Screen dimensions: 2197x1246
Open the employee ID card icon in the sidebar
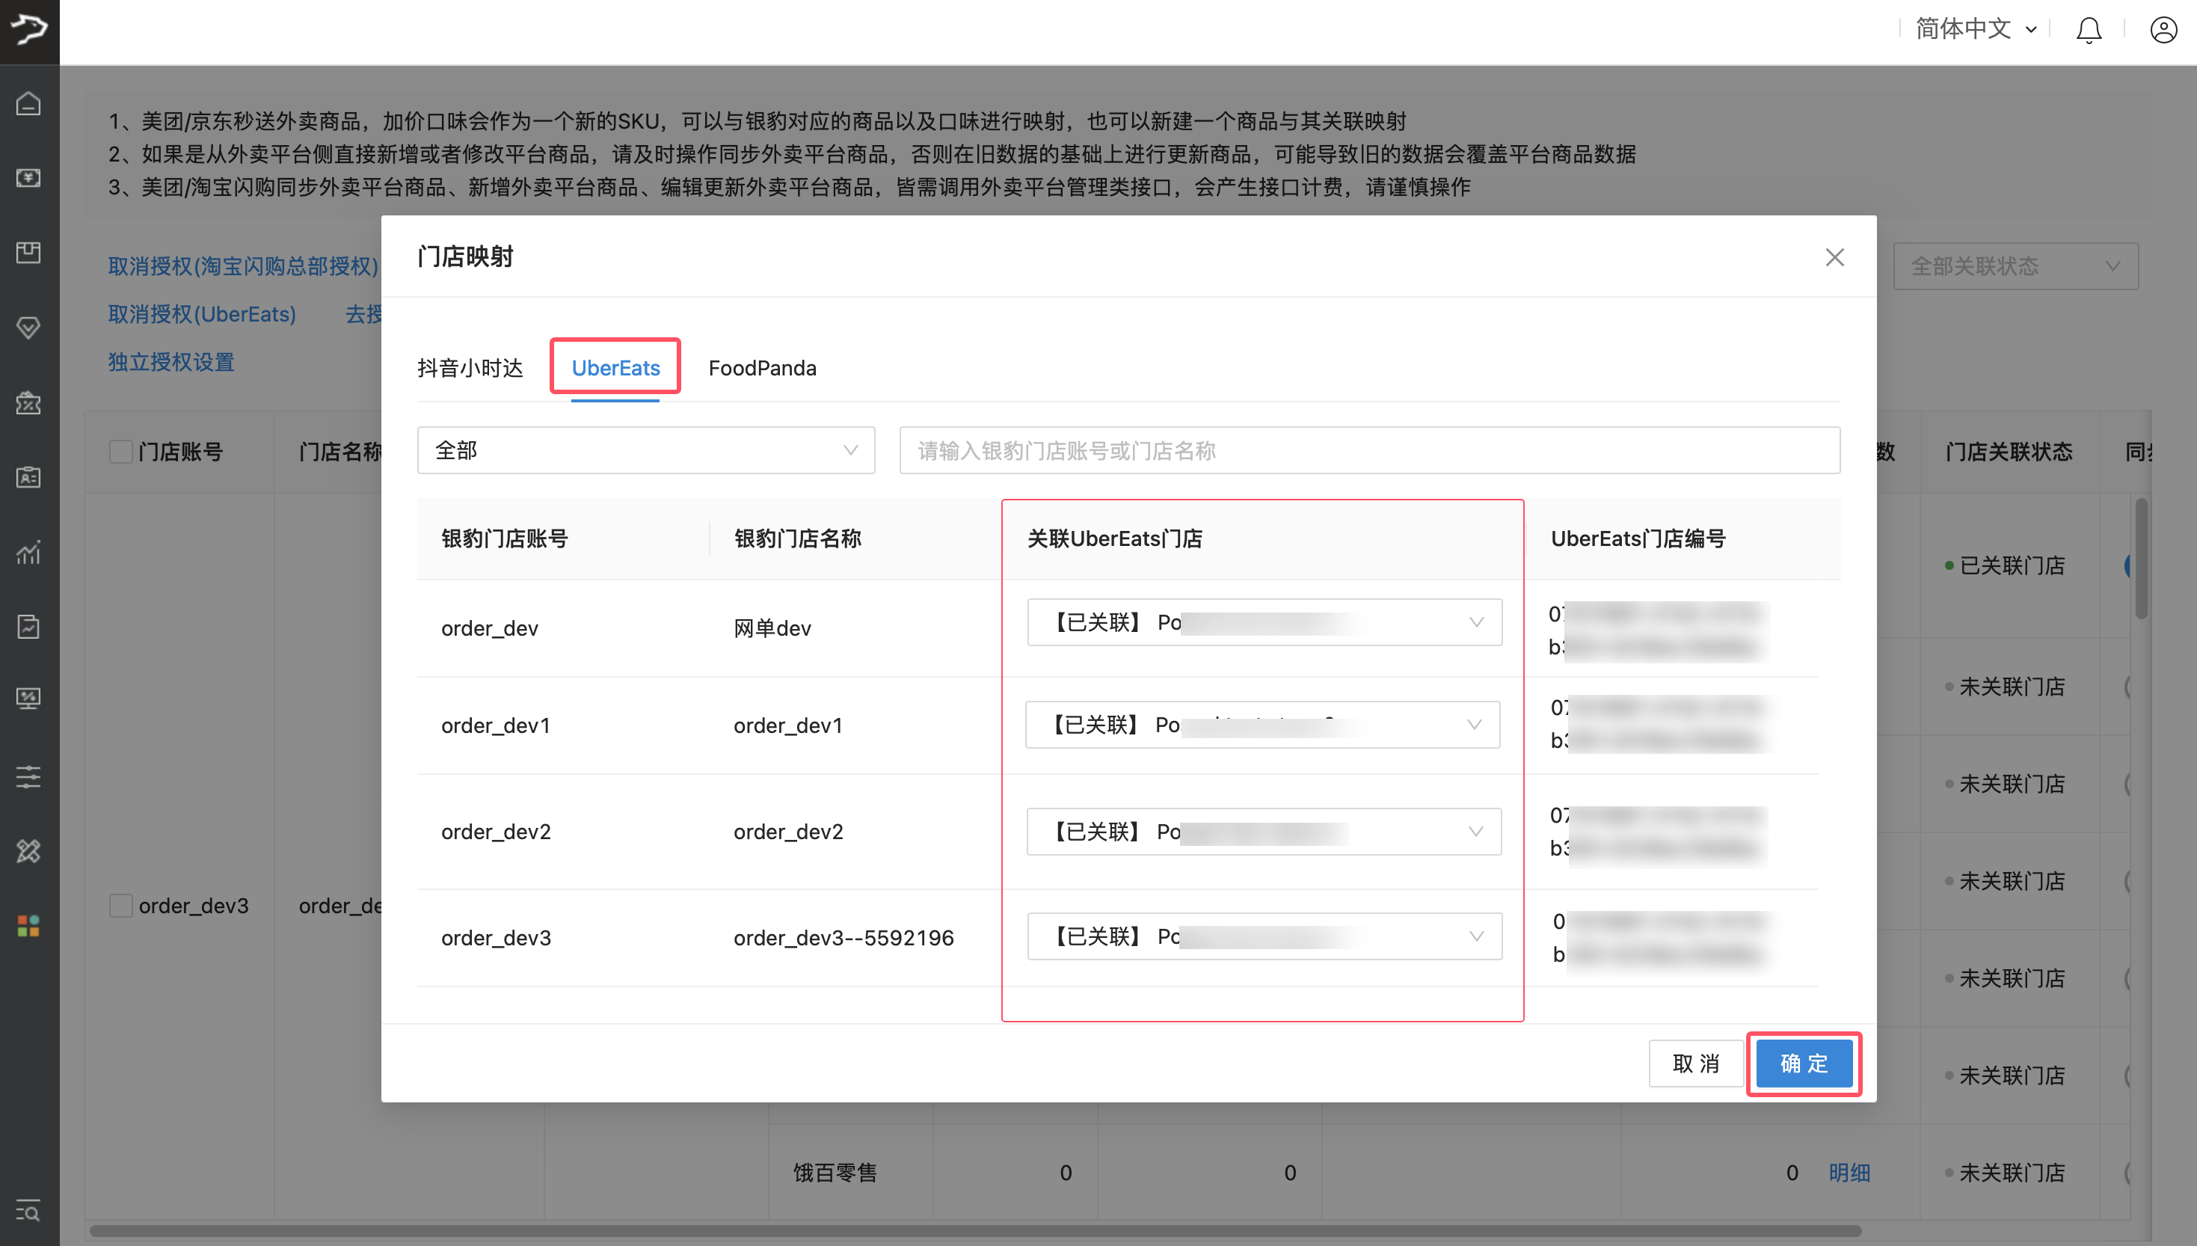[29, 477]
